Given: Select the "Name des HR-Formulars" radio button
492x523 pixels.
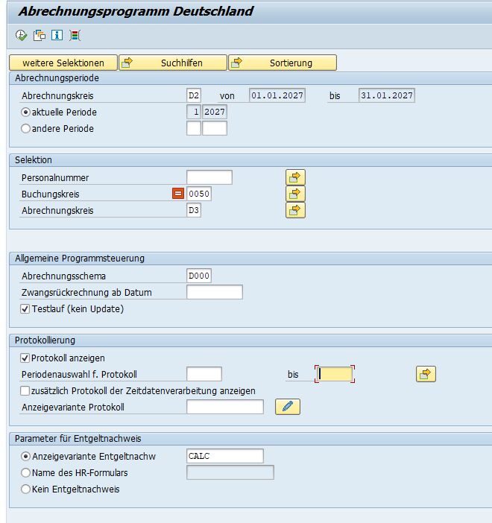Looking at the screenshot, I should tap(25, 472).
